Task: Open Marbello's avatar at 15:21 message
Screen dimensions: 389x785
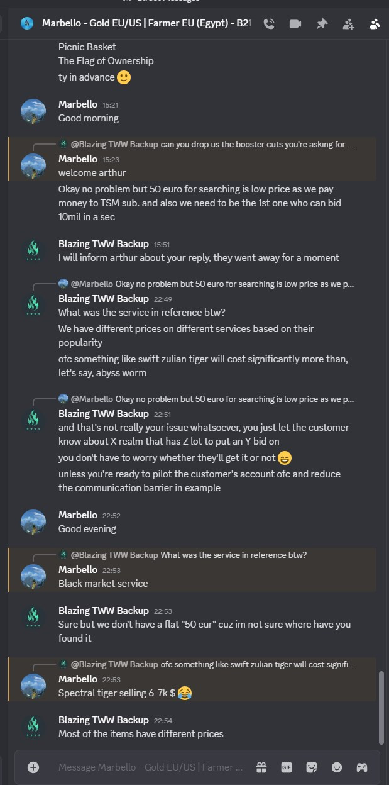Action: (33, 111)
